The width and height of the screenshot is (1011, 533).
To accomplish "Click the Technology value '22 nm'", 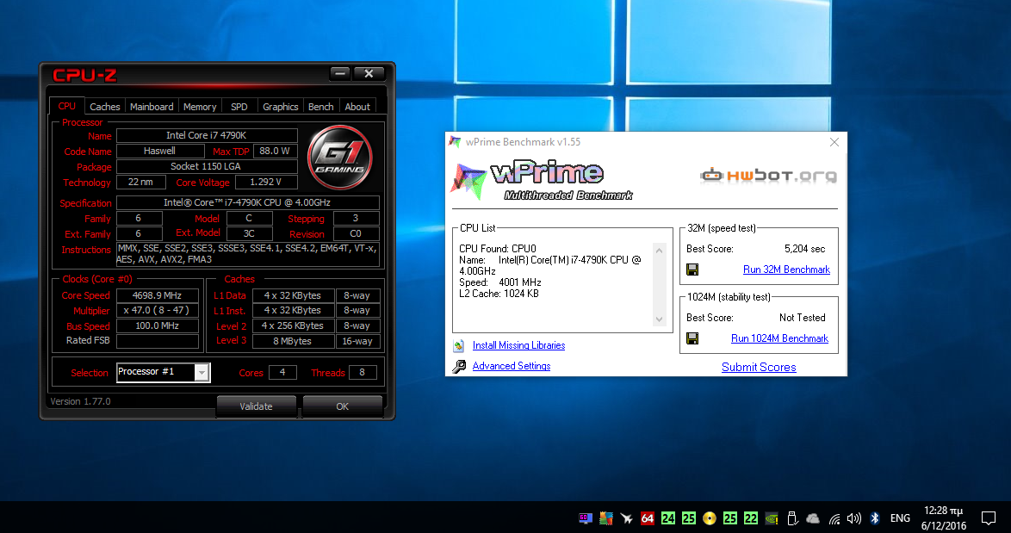I will pos(140,182).
